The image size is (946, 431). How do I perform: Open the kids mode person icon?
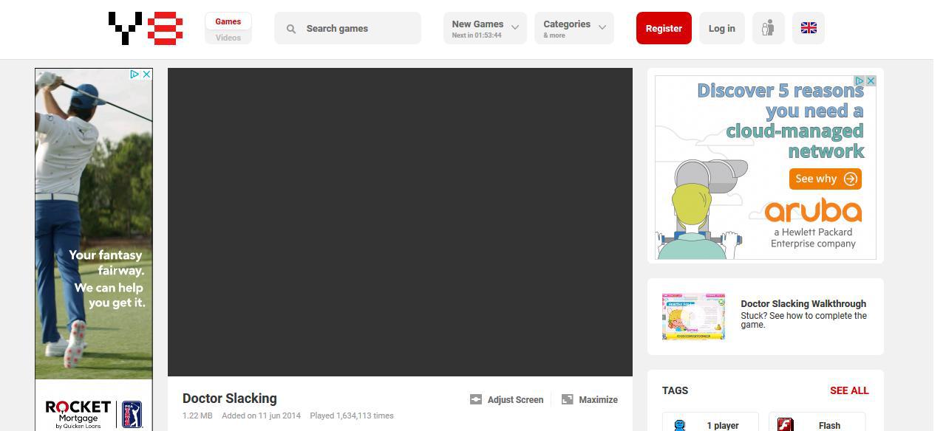coord(768,28)
